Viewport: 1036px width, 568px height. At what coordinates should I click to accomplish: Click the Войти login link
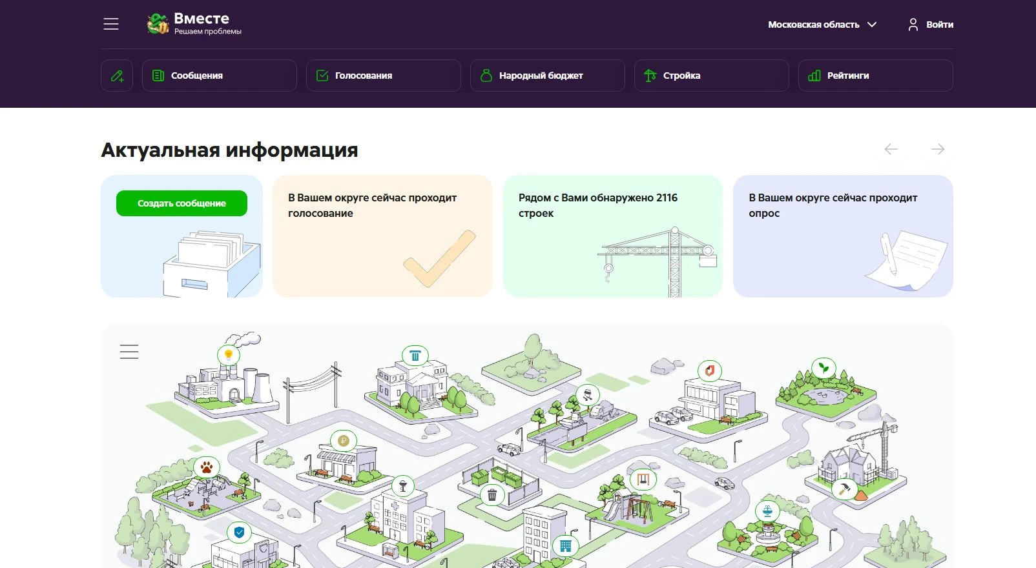(940, 25)
